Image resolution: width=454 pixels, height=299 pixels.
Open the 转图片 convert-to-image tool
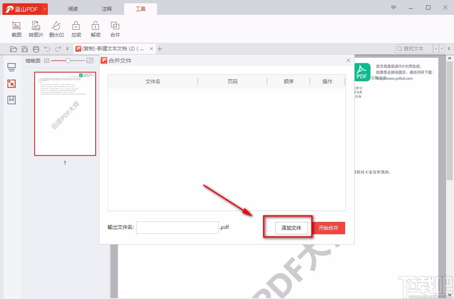[36, 29]
